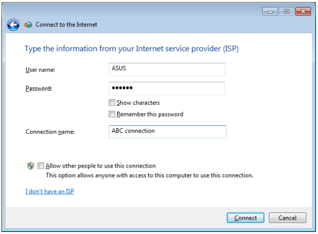Click the text This option allows anyone with access
This screenshot has height=234, width=318.
coord(149,175)
